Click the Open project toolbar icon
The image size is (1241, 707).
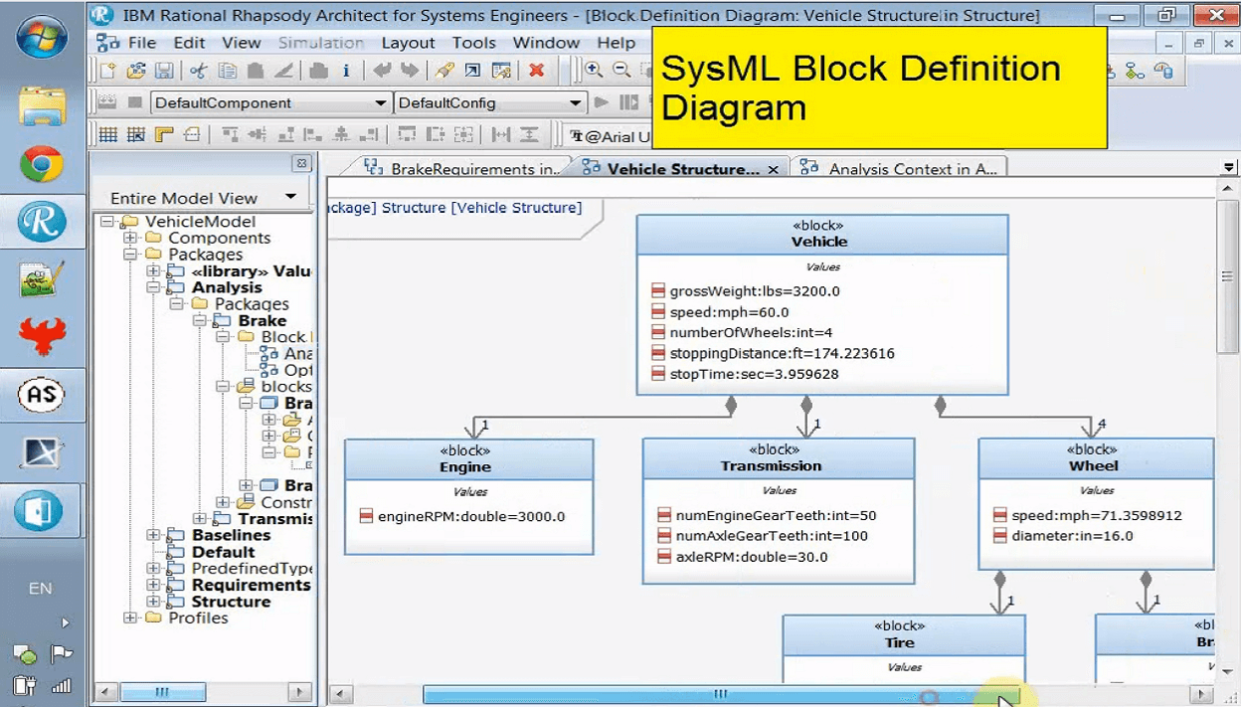[x=136, y=71]
